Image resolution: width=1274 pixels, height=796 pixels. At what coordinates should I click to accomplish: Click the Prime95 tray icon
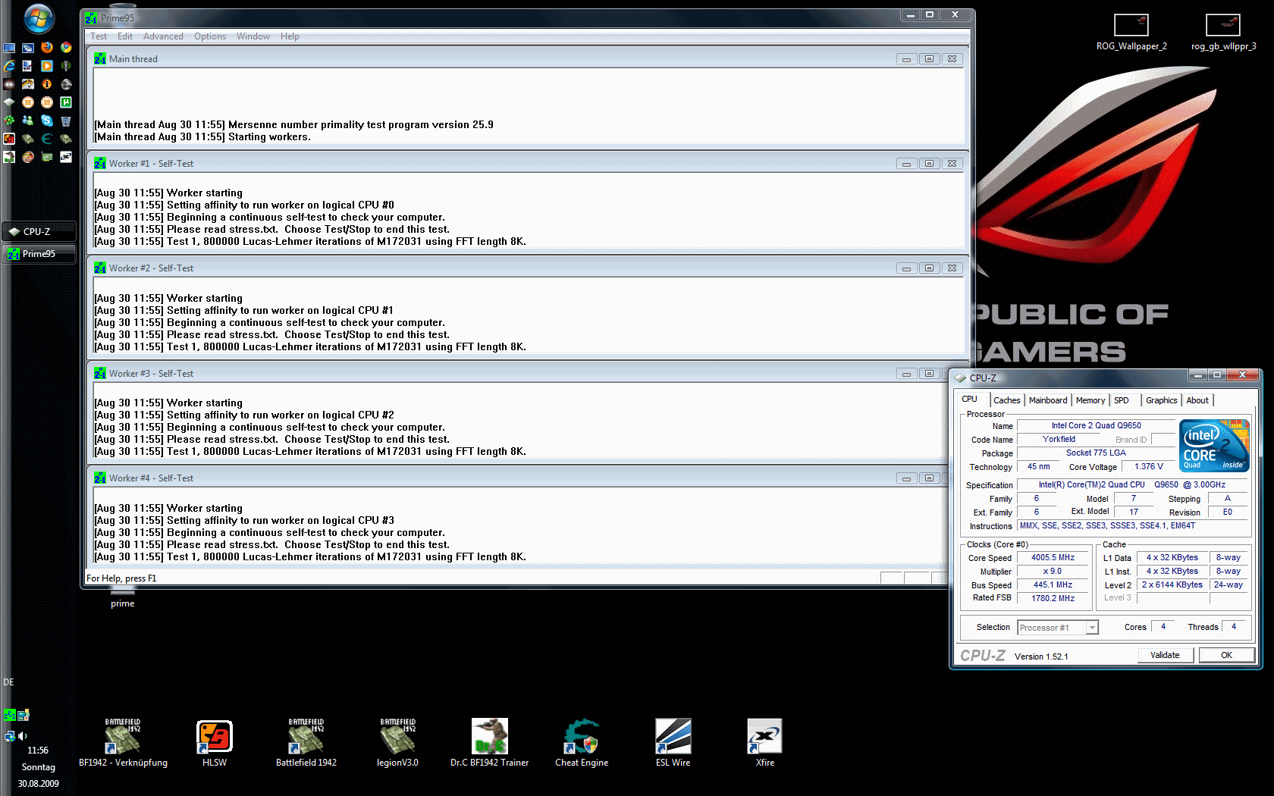pos(9,715)
